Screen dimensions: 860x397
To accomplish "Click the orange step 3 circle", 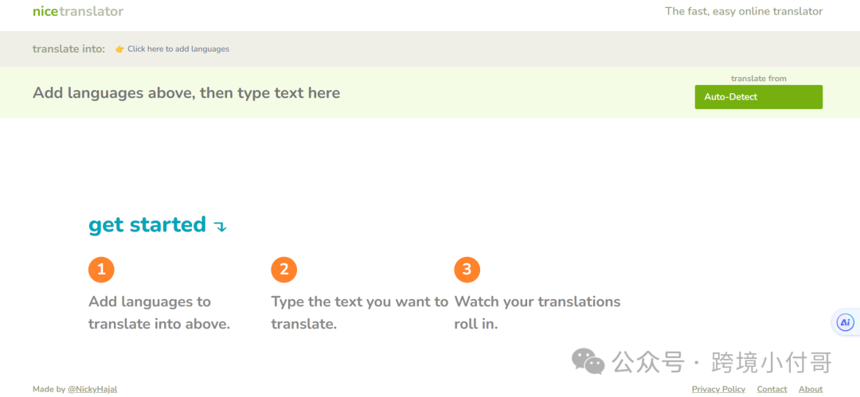I will tap(467, 269).
